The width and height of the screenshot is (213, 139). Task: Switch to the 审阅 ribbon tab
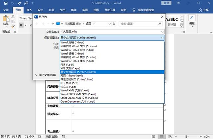point(85,10)
